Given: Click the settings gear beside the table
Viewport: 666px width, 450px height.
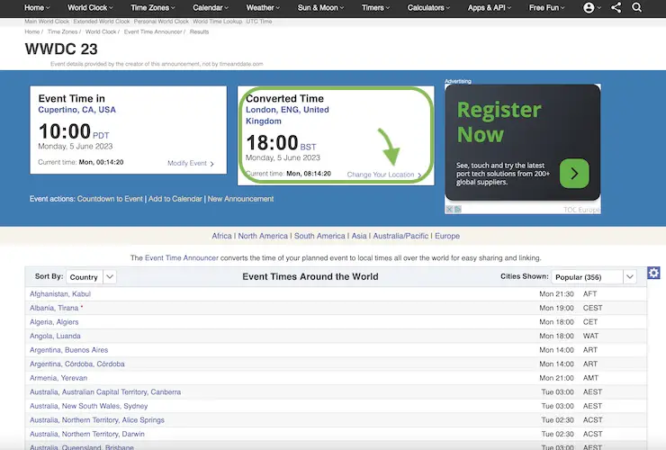Looking at the screenshot, I should point(654,273).
